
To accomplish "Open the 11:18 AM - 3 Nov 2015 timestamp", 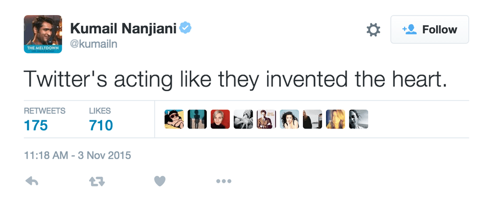I will click(x=77, y=156).
